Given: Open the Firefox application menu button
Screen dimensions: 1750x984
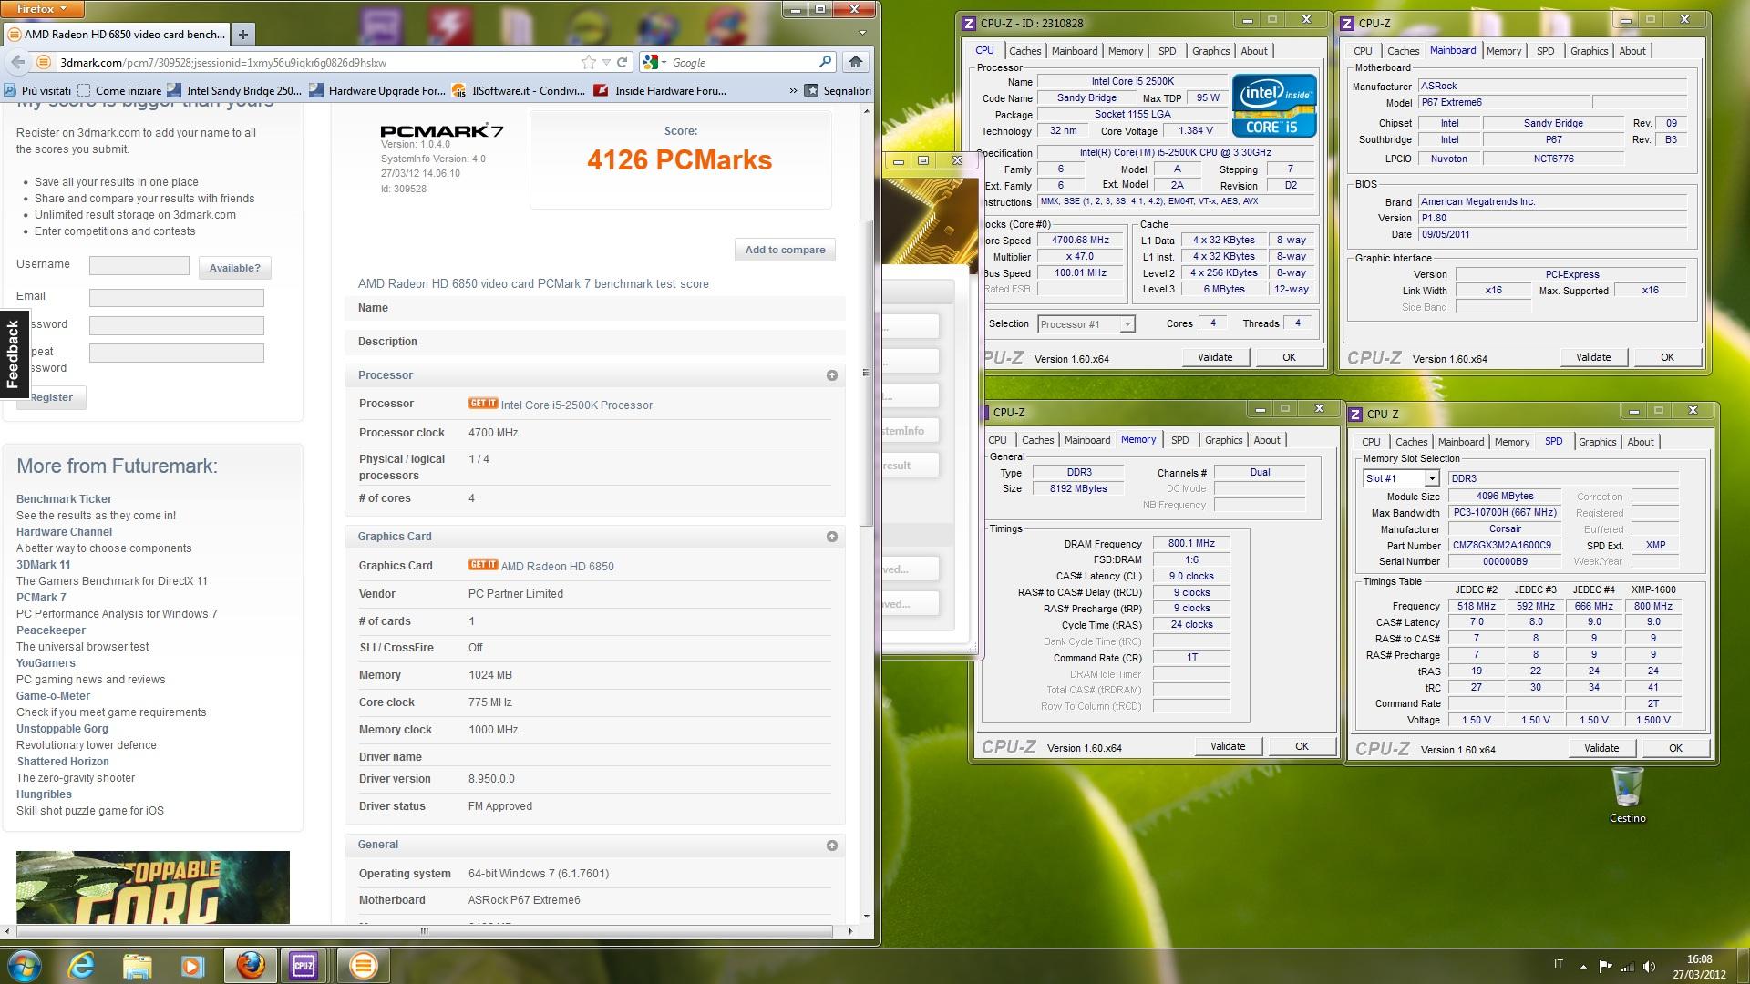Looking at the screenshot, I should click(x=43, y=9).
